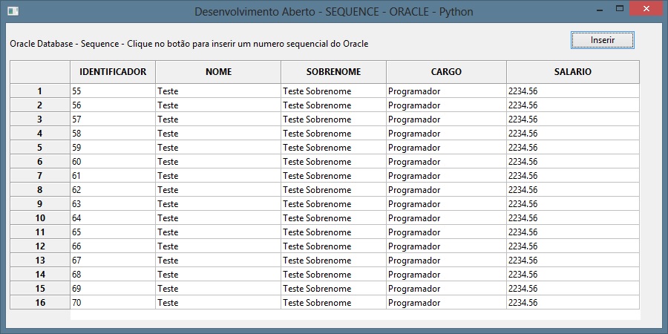This screenshot has width=668, height=334.
Task: Click identifier cell with value 55
Action: click(x=112, y=91)
